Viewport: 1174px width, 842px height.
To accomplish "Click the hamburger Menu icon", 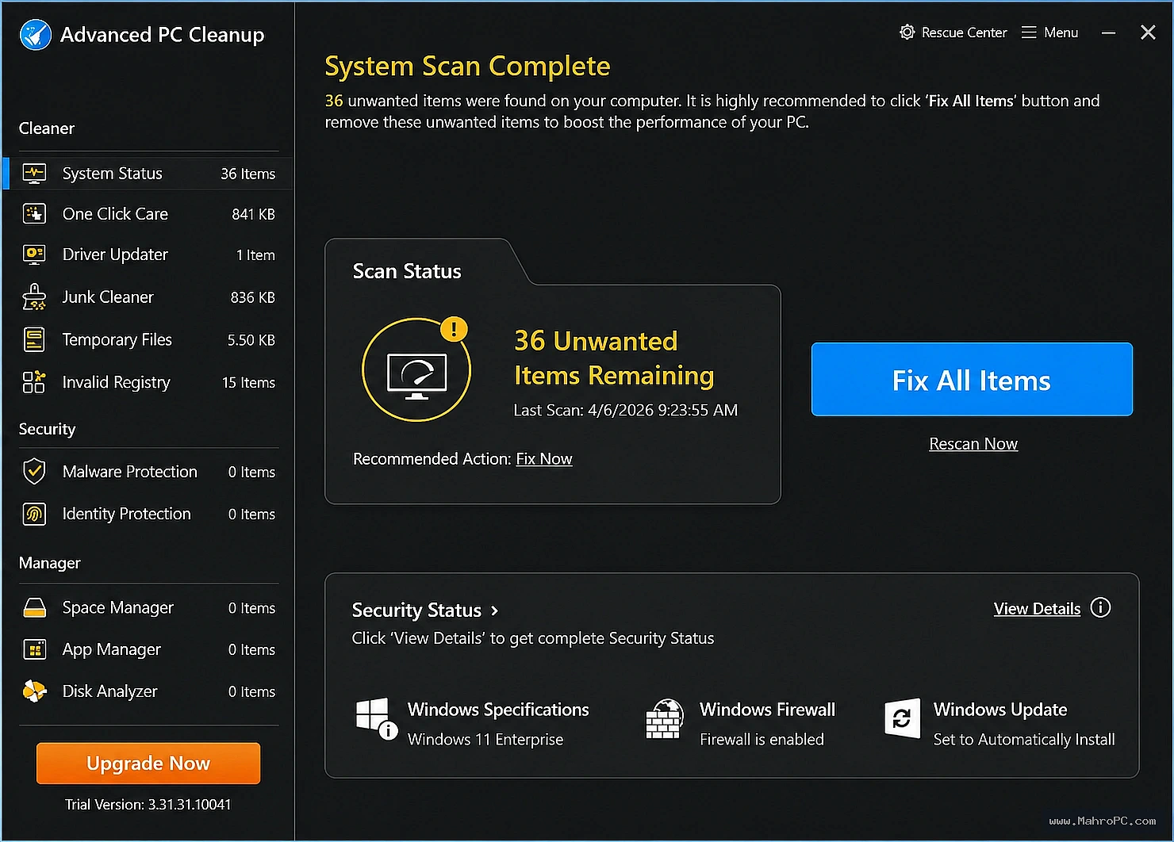I will pyautogui.click(x=1029, y=33).
